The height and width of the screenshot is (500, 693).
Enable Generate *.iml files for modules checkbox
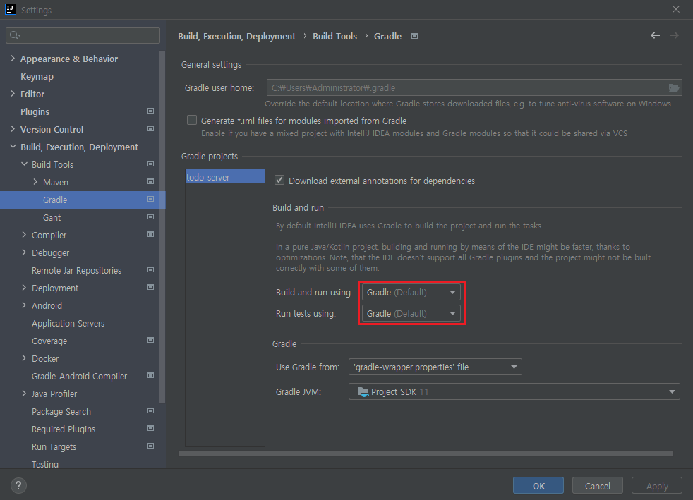192,120
